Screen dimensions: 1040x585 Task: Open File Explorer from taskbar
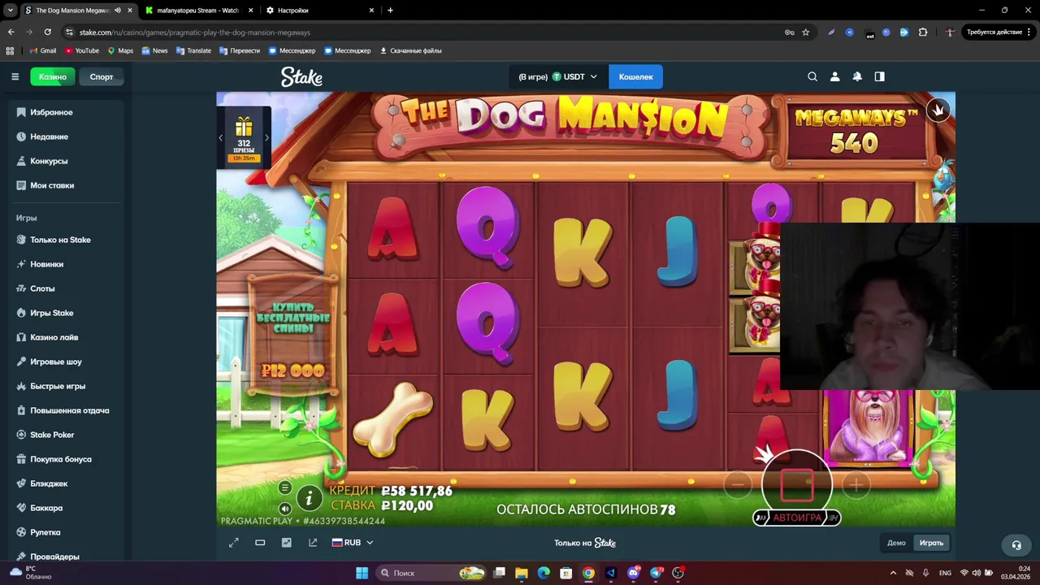click(x=522, y=573)
